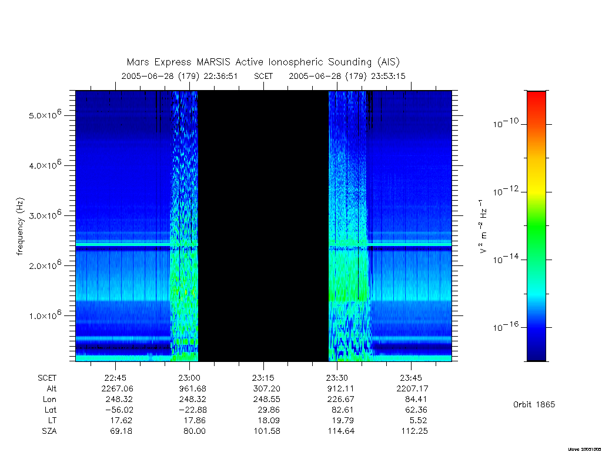Image resolution: width=602 pixels, height=452 pixels.
Task: Click the 'LT' row label
Action: (52, 420)
